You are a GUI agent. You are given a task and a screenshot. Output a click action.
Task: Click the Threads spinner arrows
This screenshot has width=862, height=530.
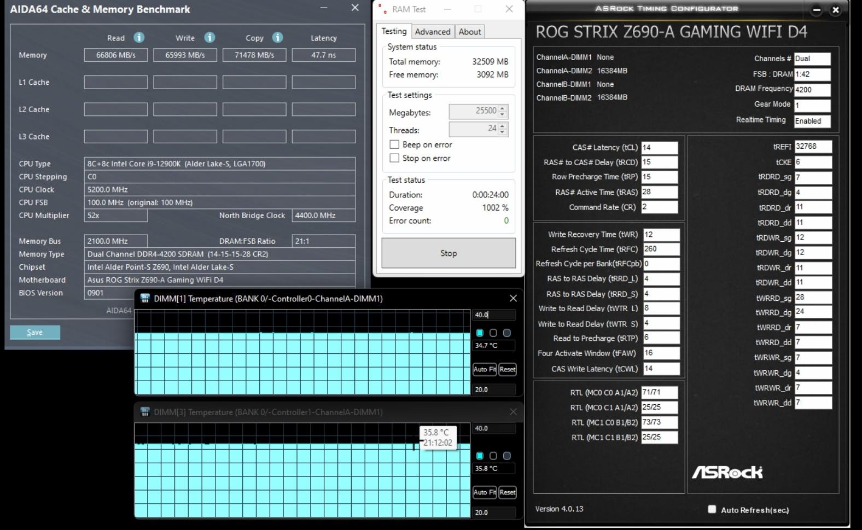(503, 129)
